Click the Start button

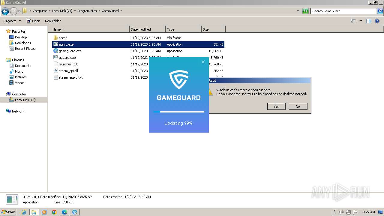pos(8,212)
